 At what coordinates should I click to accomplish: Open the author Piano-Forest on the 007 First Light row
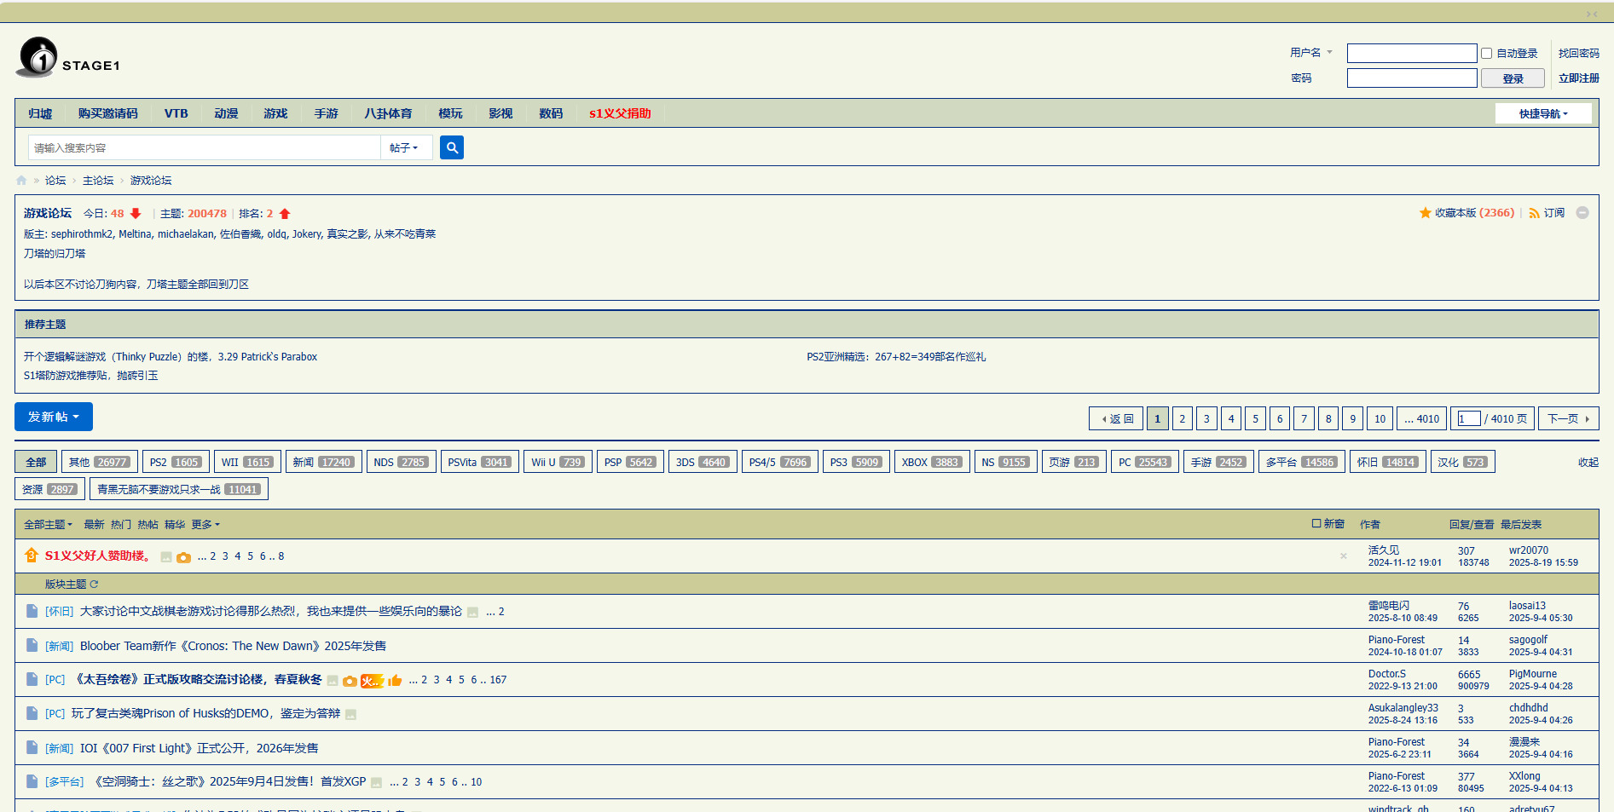pos(1397,742)
